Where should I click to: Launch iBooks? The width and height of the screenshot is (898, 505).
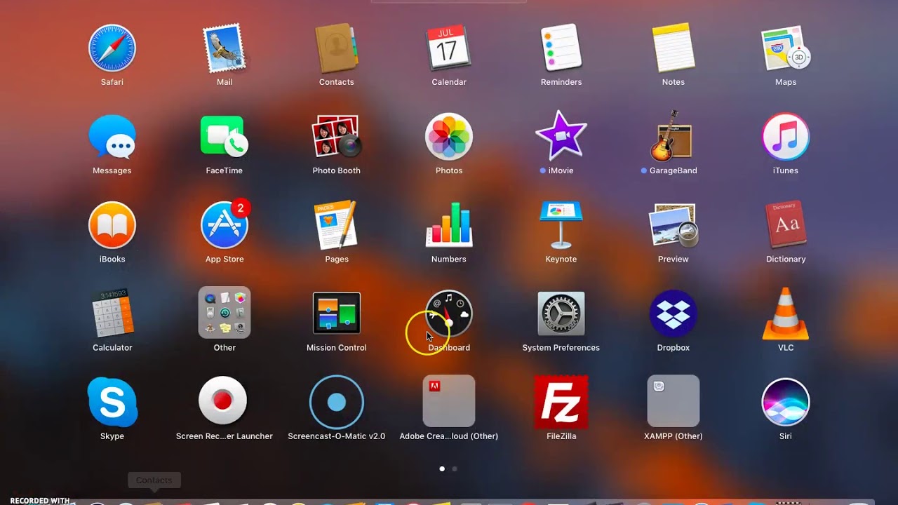(x=112, y=225)
